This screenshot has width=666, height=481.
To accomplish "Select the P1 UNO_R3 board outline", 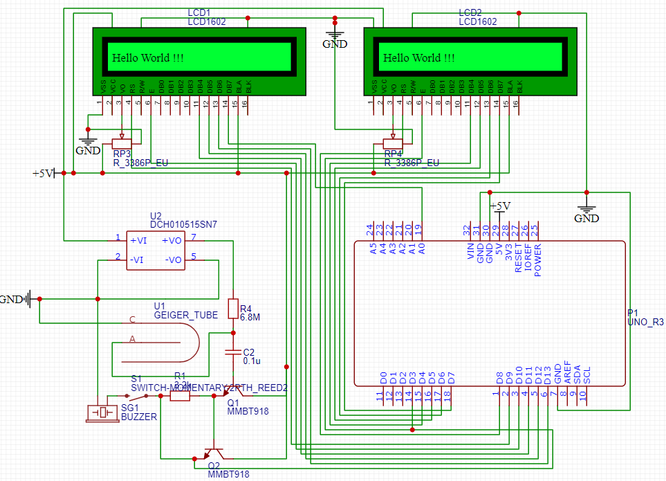I will [x=489, y=313].
